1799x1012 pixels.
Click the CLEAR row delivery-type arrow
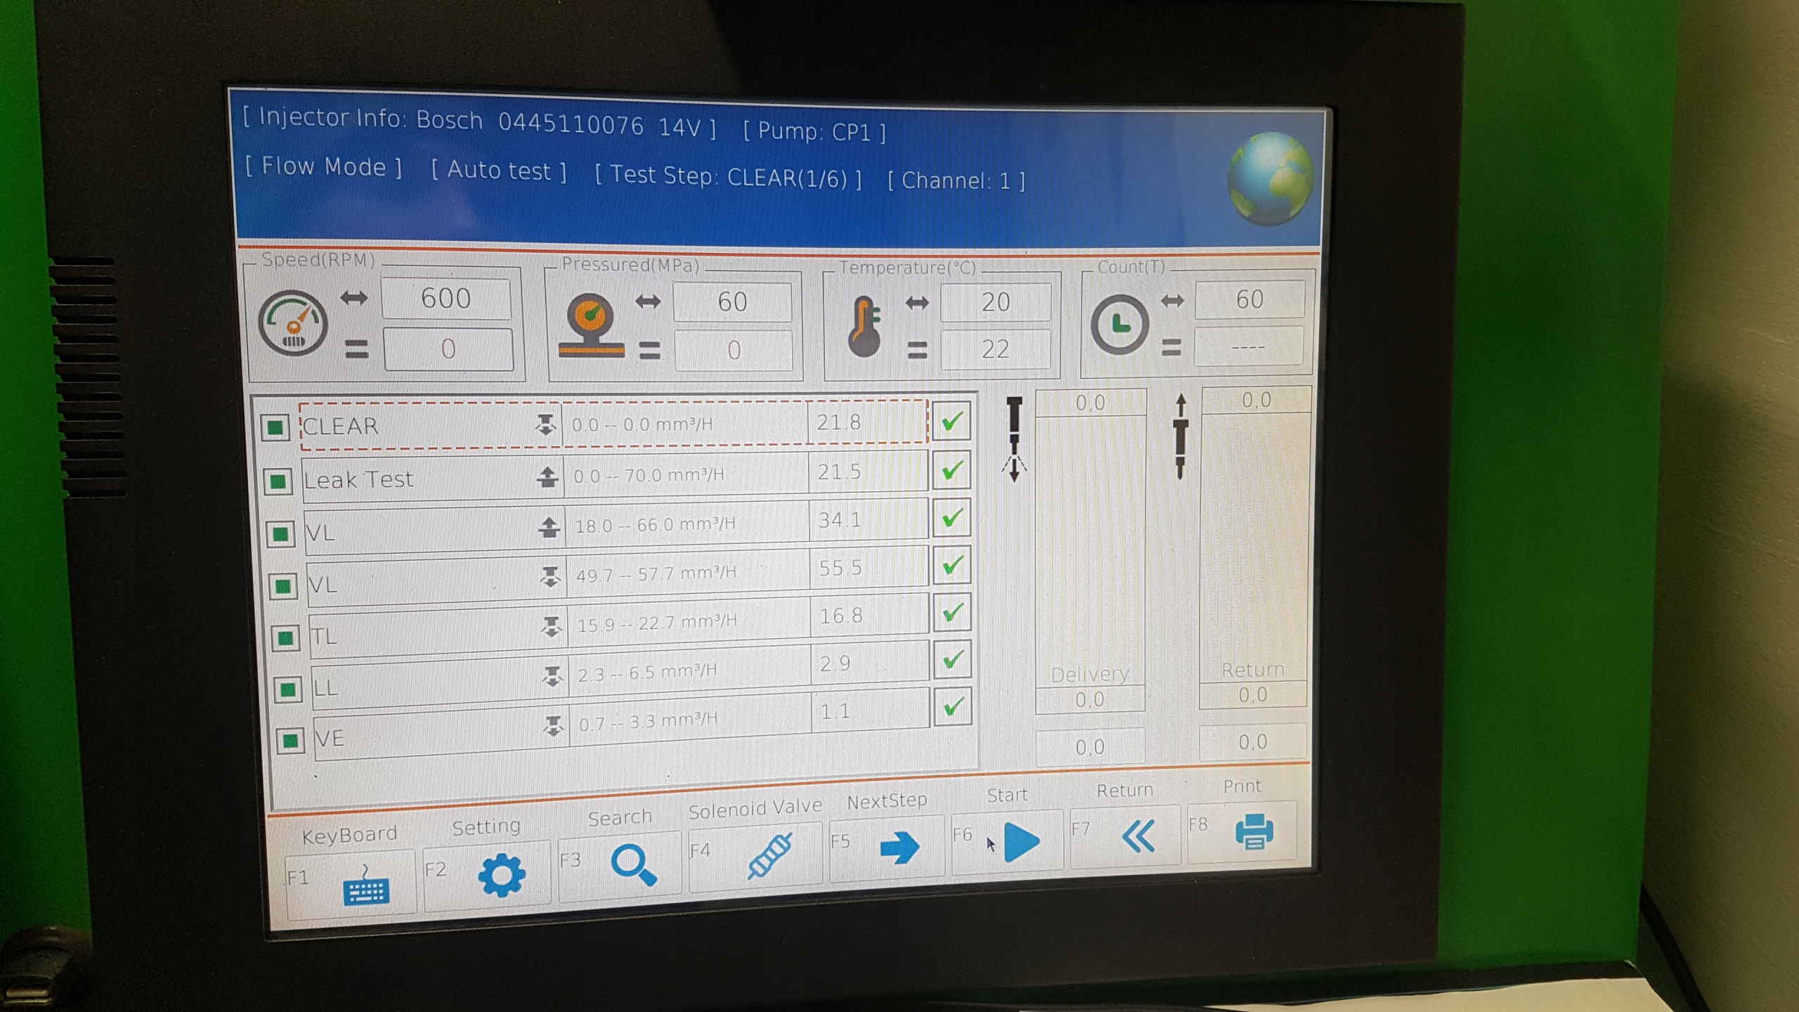pyautogui.click(x=545, y=424)
